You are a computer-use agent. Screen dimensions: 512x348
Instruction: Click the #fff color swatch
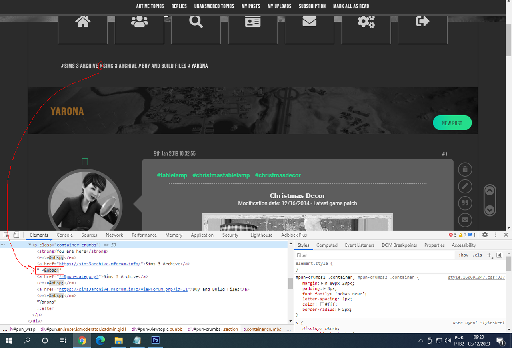click(322, 304)
